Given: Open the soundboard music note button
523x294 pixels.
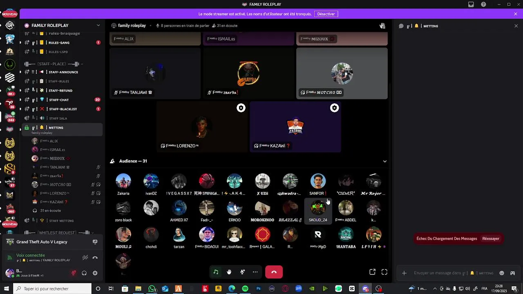Looking at the screenshot, I should [x=216, y=272].
